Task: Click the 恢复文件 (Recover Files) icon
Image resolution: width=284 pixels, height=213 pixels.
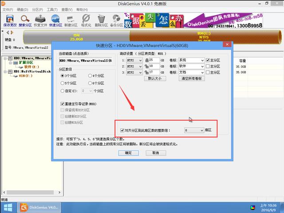Action: pos(40,20)
